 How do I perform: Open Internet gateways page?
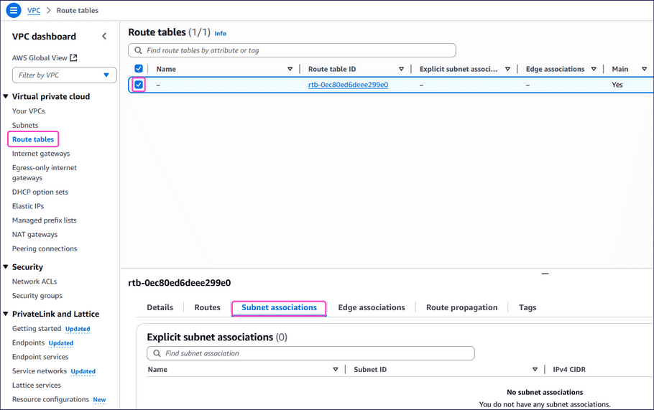pos(41,154)
